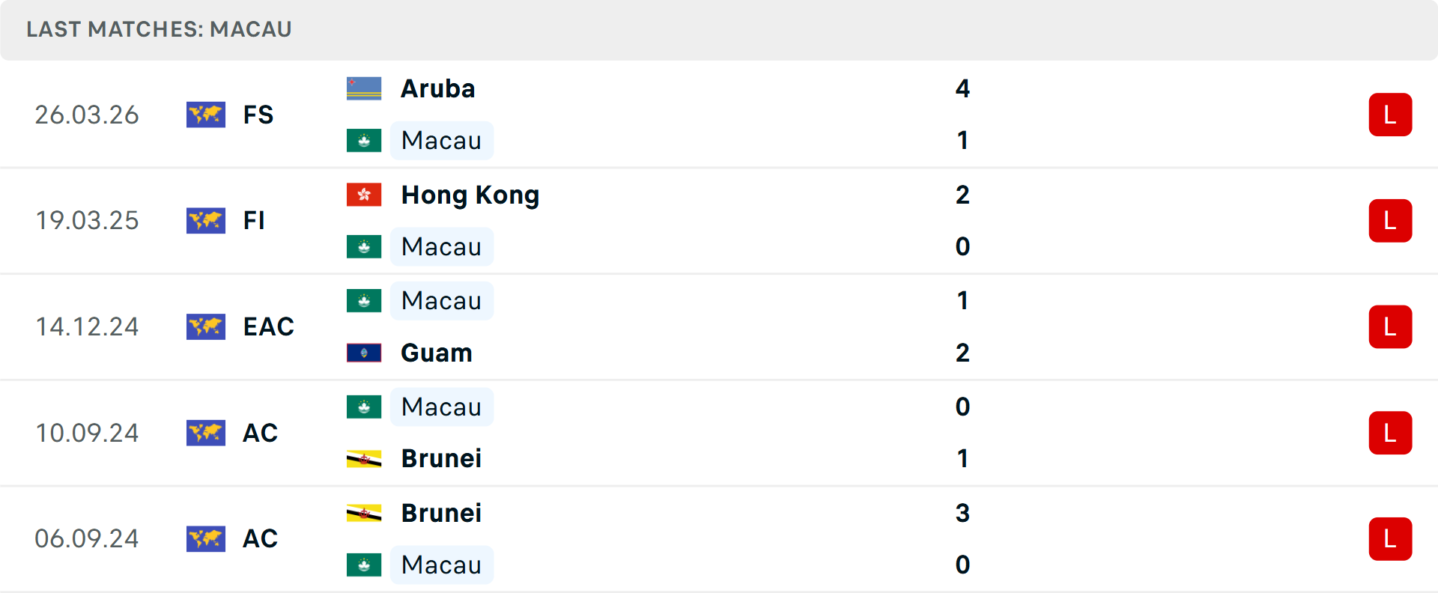Click Brunei flag in 06.09.24 match
The height and width of the screenshot is (593, 1438).
364,513
